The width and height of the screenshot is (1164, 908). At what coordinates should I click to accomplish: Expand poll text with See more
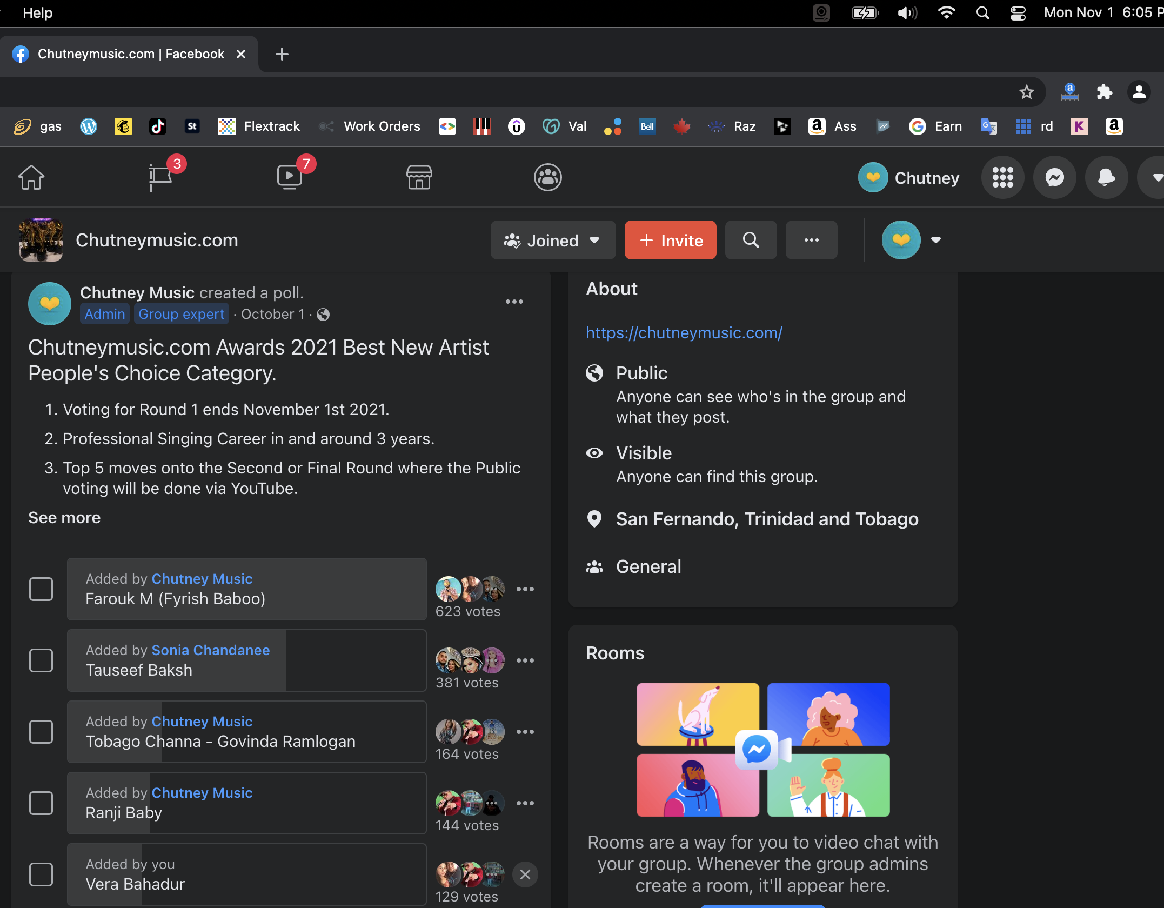tap(64, 518)
